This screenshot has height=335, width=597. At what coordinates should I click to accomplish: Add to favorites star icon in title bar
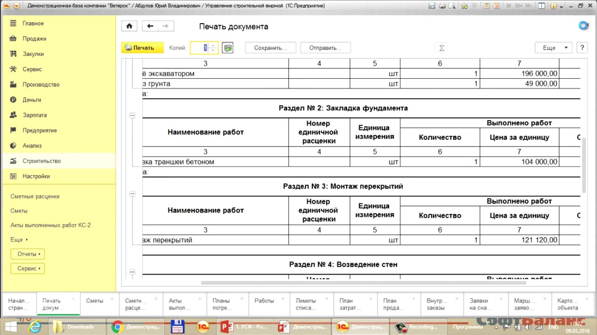465,6
